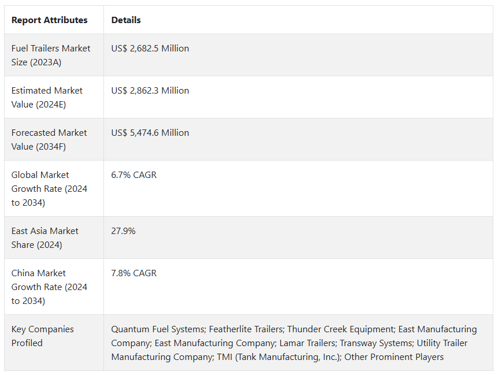Click the 6.7% CAGR value

[x=134, y=175]
